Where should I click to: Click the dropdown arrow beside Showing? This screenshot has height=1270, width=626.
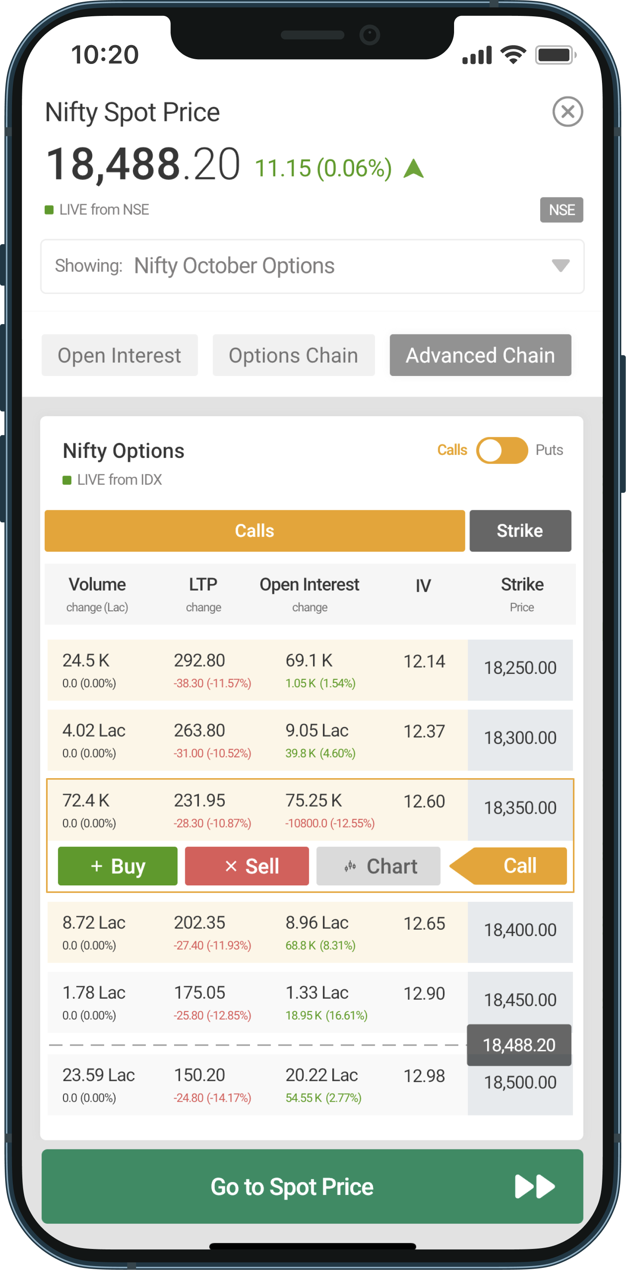coord(560,266)
